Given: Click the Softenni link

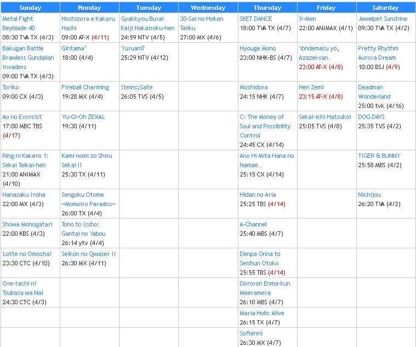Looking at the screenshot, I should (x=250, y=333).
